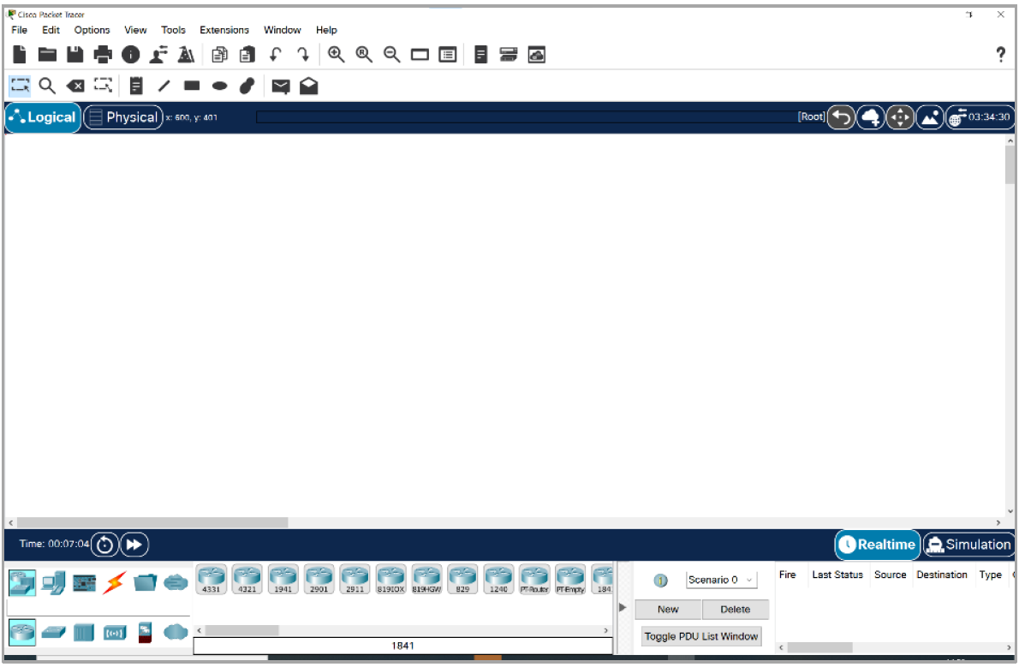Choose the End Devices category icon
Screen dimensions: 1019x667
(x=53, y=583)
